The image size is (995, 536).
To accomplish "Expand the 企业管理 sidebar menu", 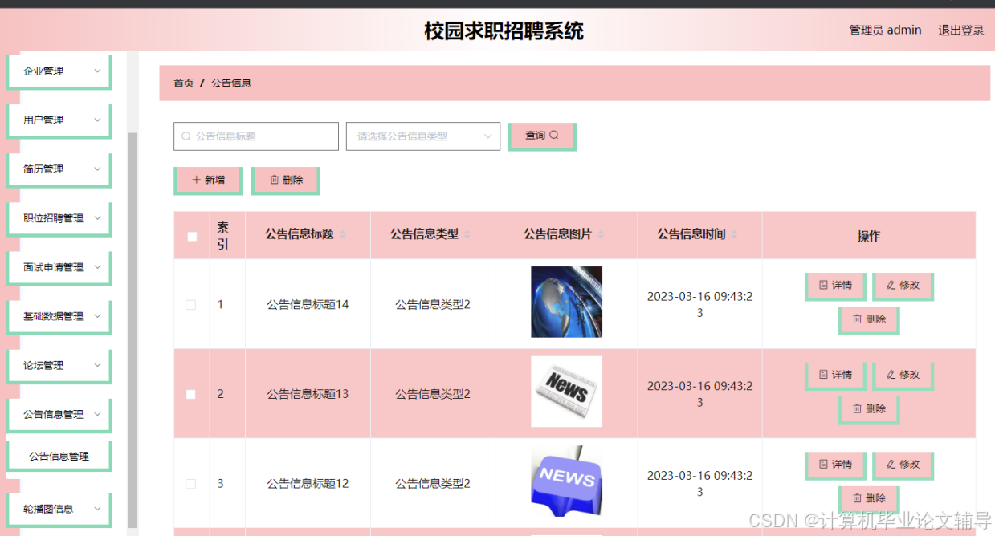I will (x=58, y=71).
